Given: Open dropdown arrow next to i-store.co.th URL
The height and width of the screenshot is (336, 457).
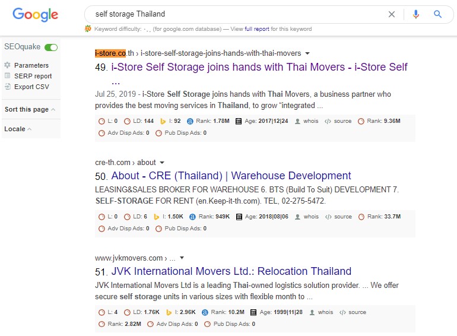Looking at the screenshot, I should coord(307,53).
